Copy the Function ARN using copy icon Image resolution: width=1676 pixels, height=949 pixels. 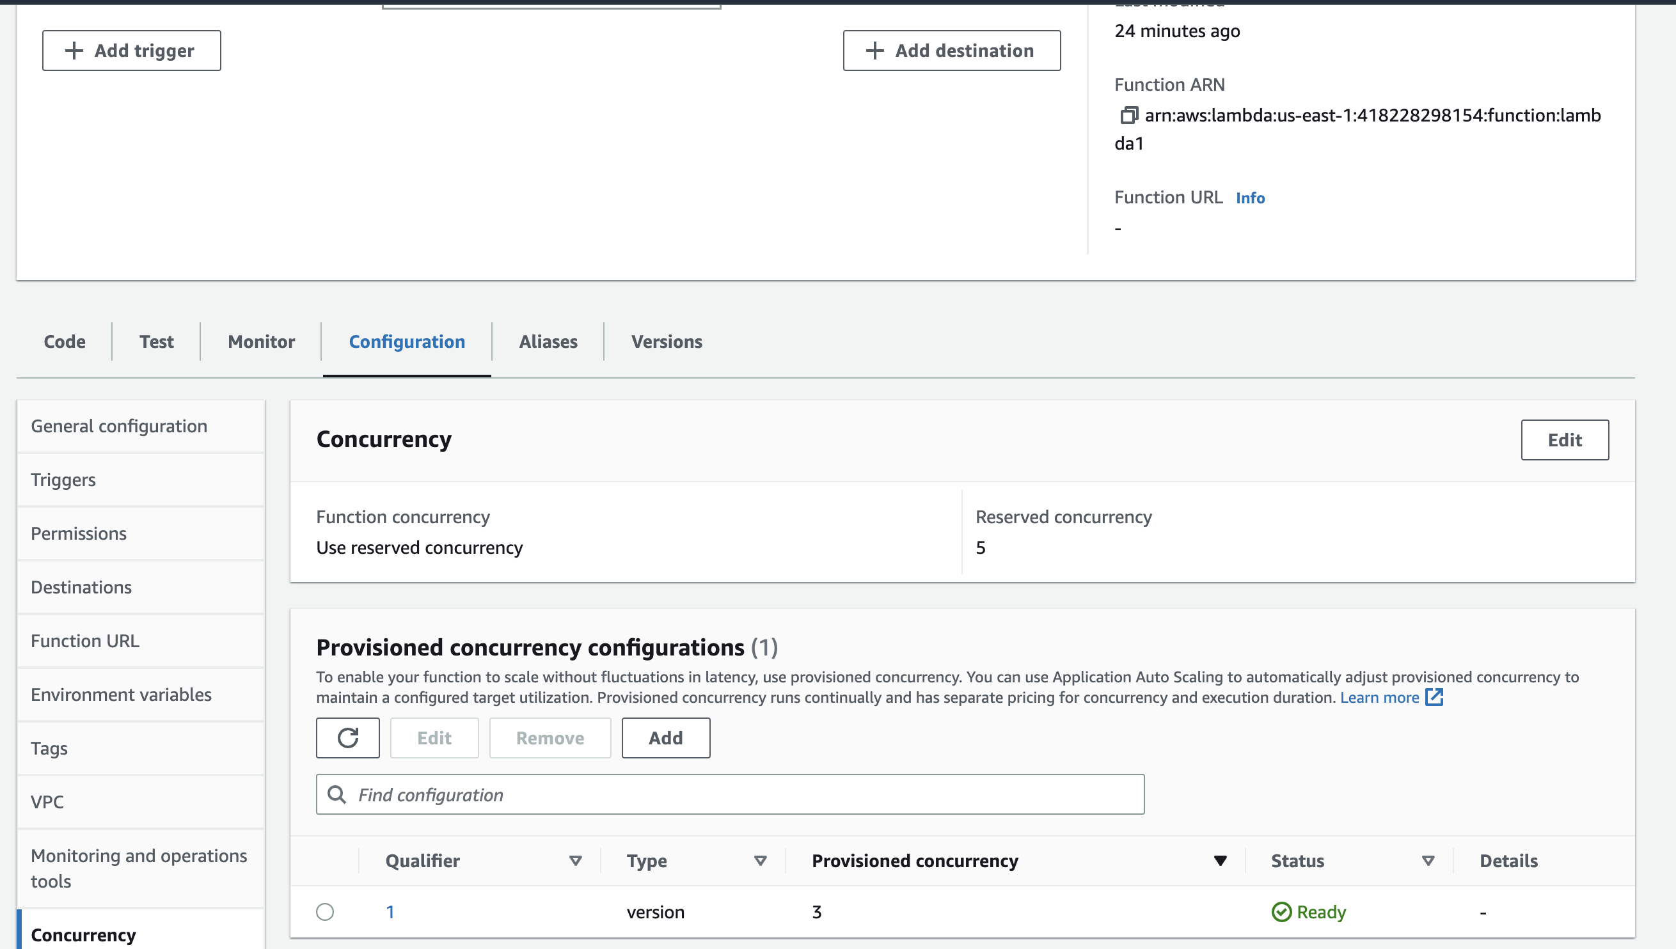click(x=1129, y=115)
